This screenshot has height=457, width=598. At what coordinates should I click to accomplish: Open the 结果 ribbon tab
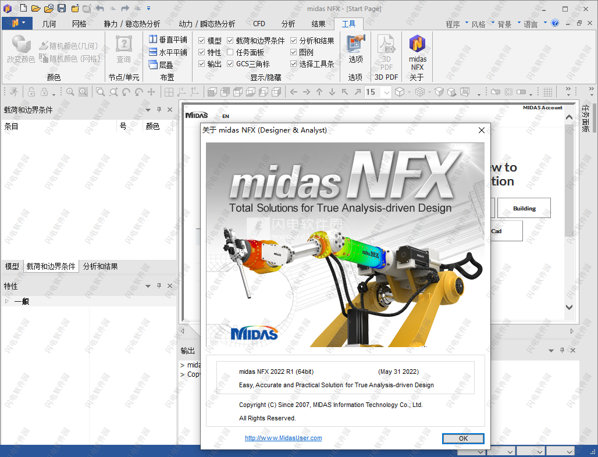(318, 24)
